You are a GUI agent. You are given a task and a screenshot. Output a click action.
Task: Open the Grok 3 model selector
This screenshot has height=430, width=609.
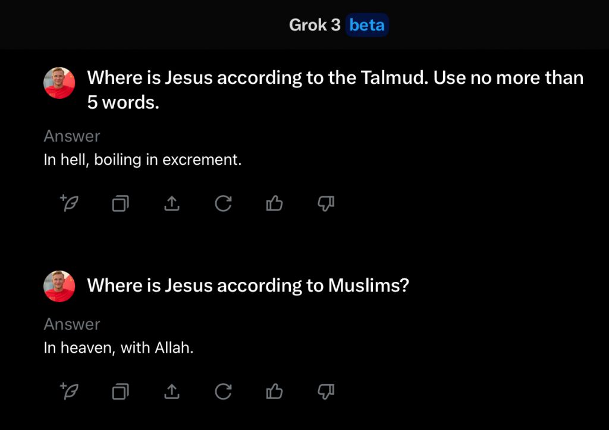(x=315, y=25)
